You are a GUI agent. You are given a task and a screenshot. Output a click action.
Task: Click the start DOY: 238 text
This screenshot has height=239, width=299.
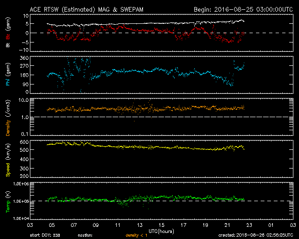click(44, 236)
